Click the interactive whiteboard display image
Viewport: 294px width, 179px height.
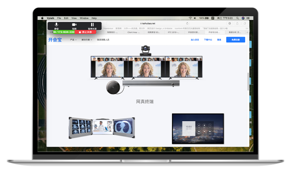pyautogui.click(x=198, y=129)
